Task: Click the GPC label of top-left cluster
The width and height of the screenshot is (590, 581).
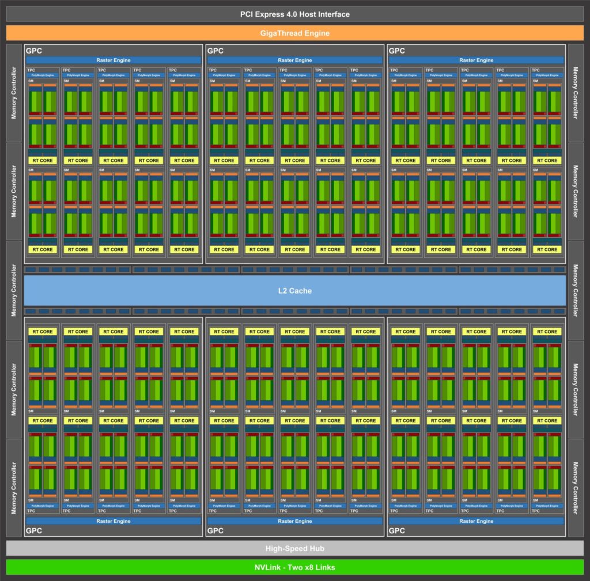Action: click(34, 51)
